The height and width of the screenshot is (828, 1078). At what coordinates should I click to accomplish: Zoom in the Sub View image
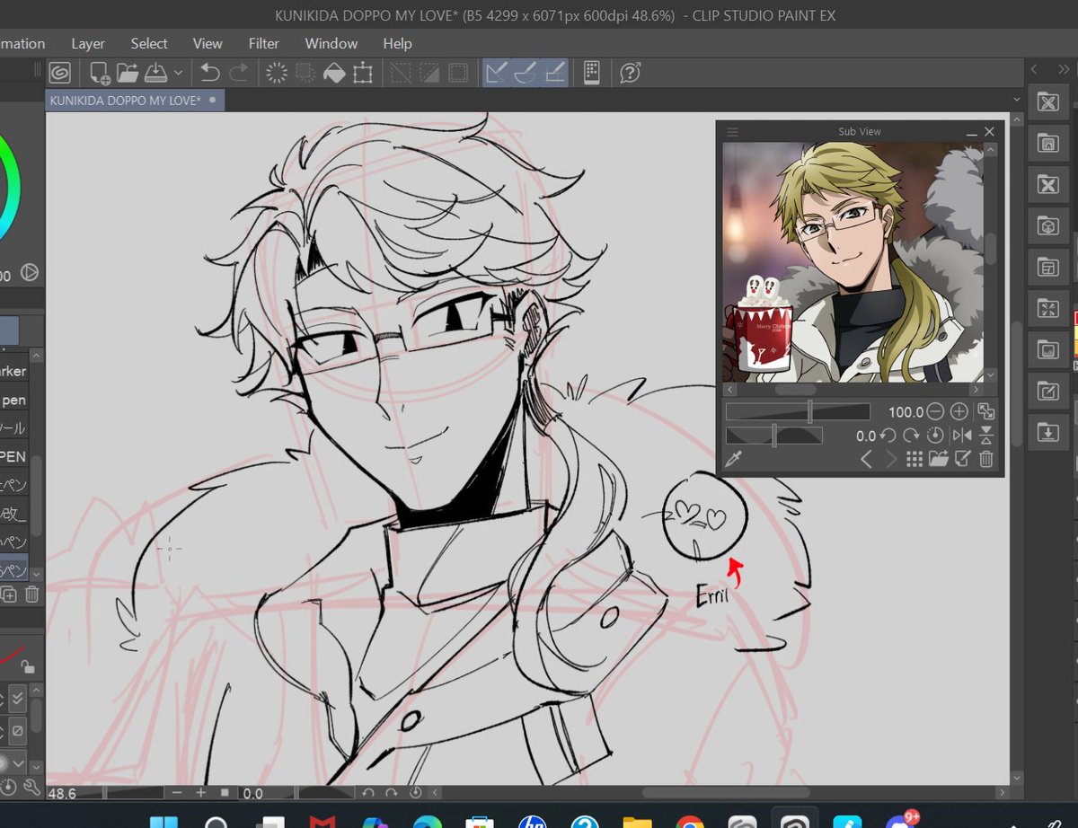point(959,411)
